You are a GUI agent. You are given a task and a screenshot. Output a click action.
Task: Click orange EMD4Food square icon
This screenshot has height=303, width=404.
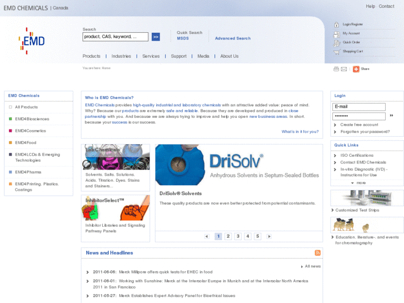pyautogui.click(x=11, y=142)
